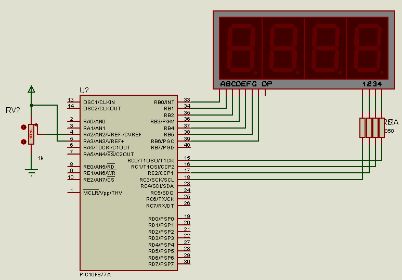Viewport: 402px width, 280px height.
Task: Select the power terminal arrow above RV?
Action: (31, 89)
